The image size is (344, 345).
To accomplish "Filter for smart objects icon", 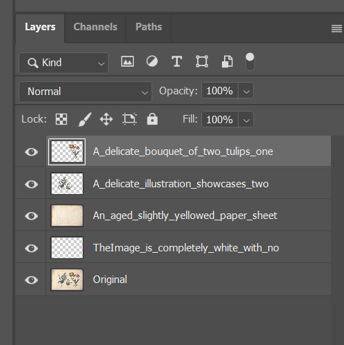I will point(227,61).
